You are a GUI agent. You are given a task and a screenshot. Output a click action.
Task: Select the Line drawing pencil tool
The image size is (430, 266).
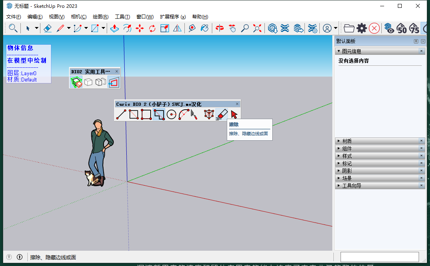[x=60, y=28]
